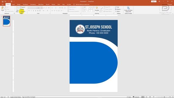Toggle Strikethrough formatting
This screenshot has width=174, height=98.
(x=38, y=11)
